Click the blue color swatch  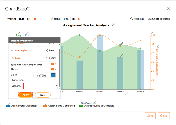(x=53, y=75)
